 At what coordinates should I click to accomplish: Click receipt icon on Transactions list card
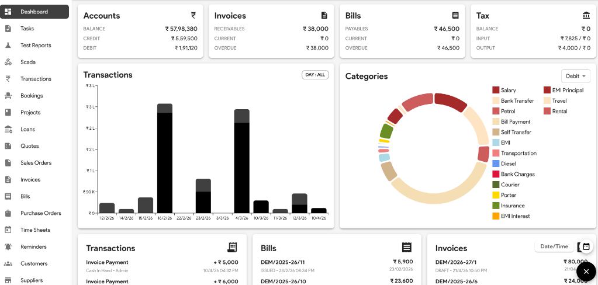coord(232,247)
